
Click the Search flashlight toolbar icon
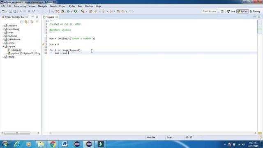pyautogui.click(x=96, y=11)
